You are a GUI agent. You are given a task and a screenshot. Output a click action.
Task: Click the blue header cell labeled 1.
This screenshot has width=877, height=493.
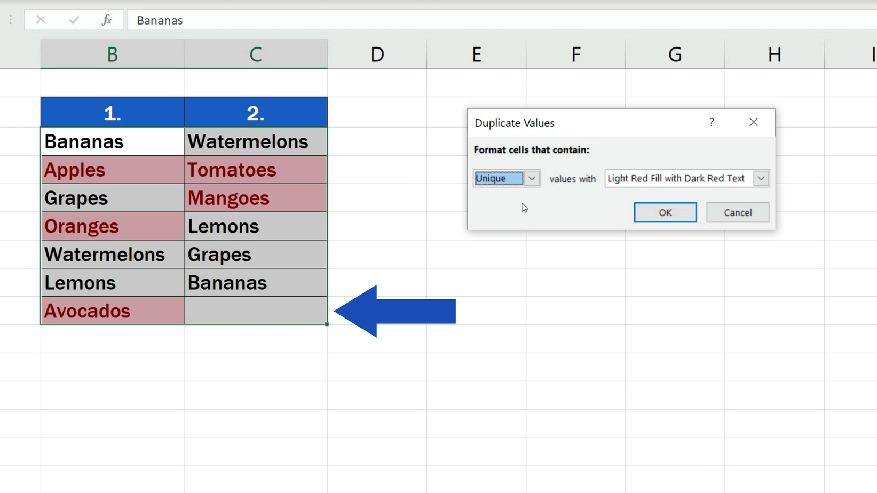pos(112,112)
